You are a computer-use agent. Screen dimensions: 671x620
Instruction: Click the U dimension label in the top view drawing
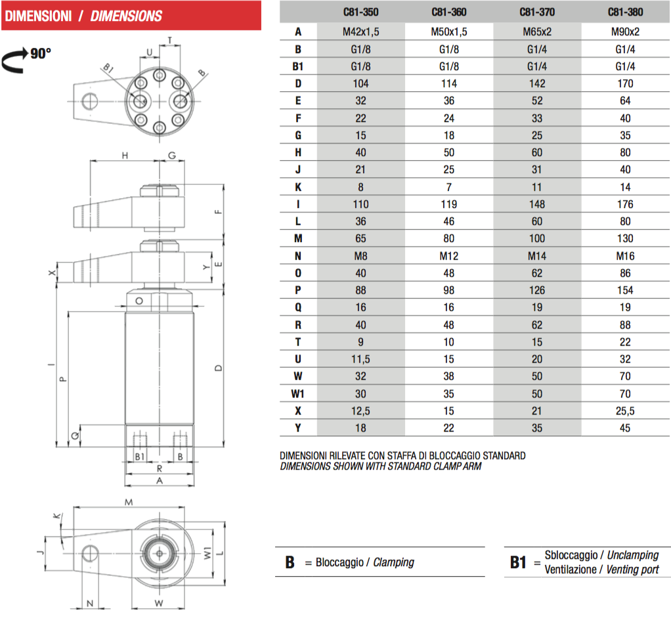pos(149,52)
